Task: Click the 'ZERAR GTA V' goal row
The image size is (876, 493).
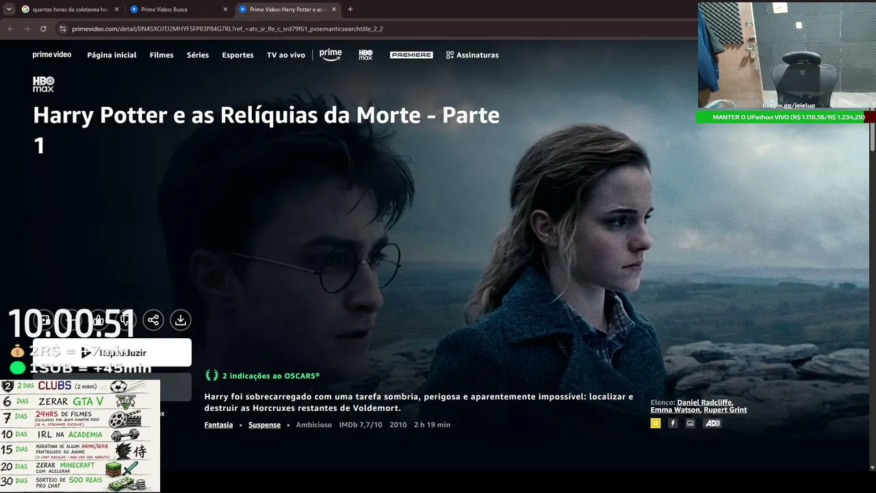Action: (80, 401)
